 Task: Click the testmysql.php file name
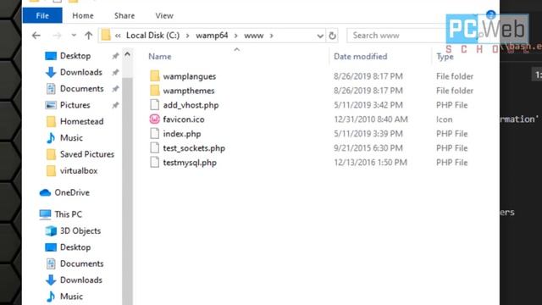[190, 163]
